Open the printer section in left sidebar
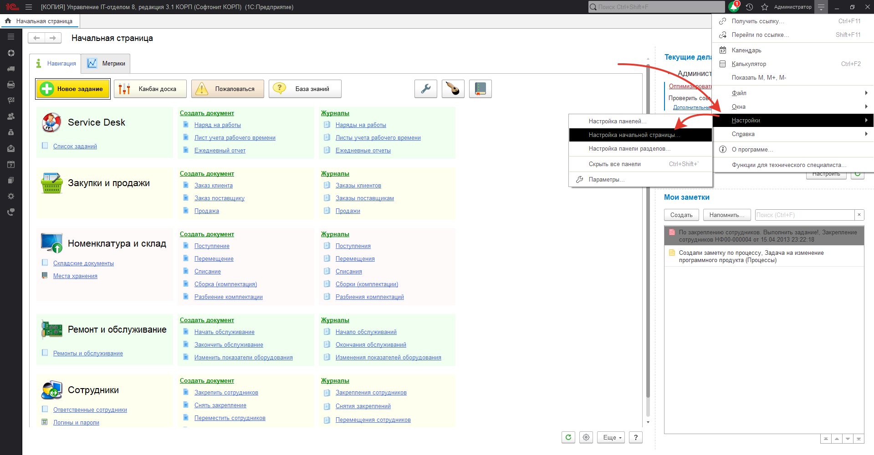The width and height of the screenshot is (874, 455). [11, 85]
